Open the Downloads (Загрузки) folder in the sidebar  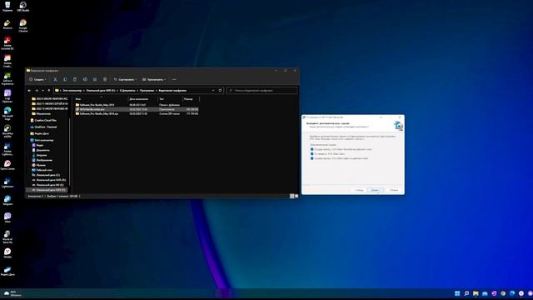point(39,155)
